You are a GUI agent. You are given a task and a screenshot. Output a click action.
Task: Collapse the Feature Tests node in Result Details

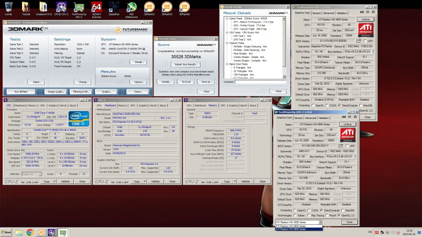coord(227,43)
